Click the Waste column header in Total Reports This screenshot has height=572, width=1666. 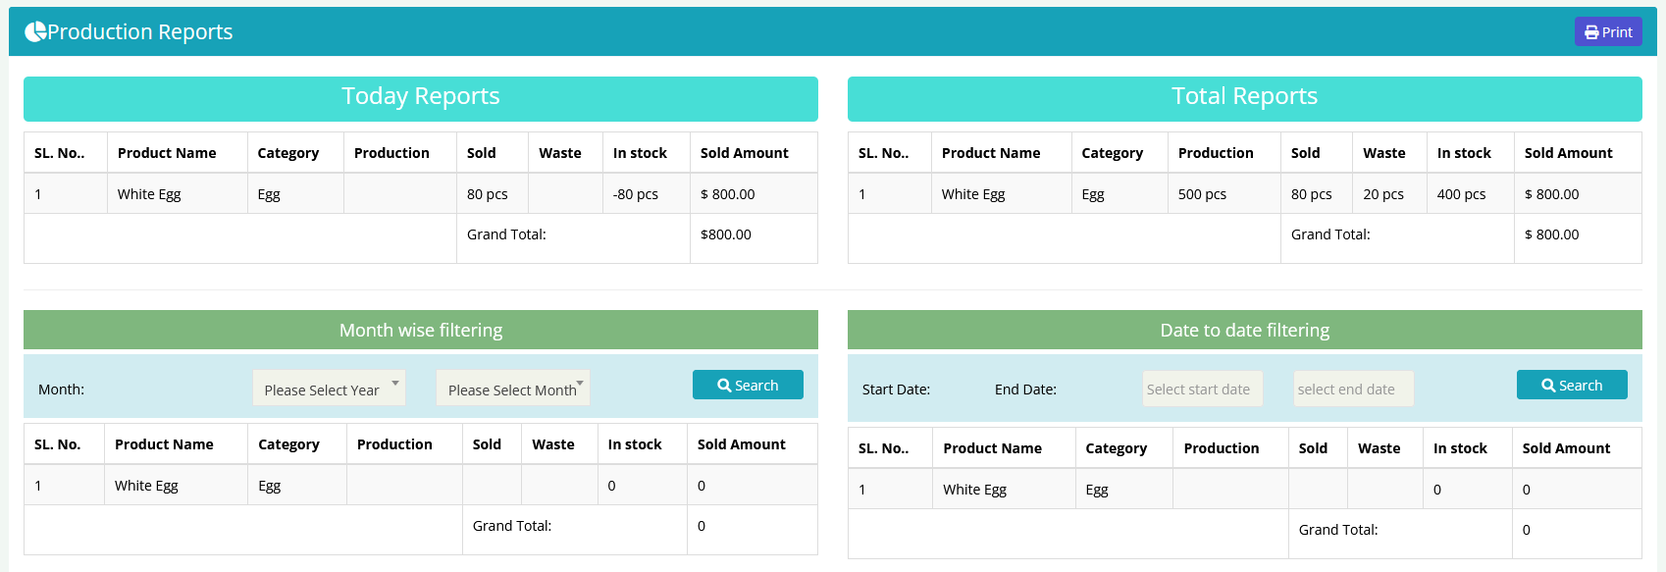[1383, 153]
